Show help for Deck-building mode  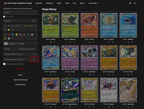(24, 64)
